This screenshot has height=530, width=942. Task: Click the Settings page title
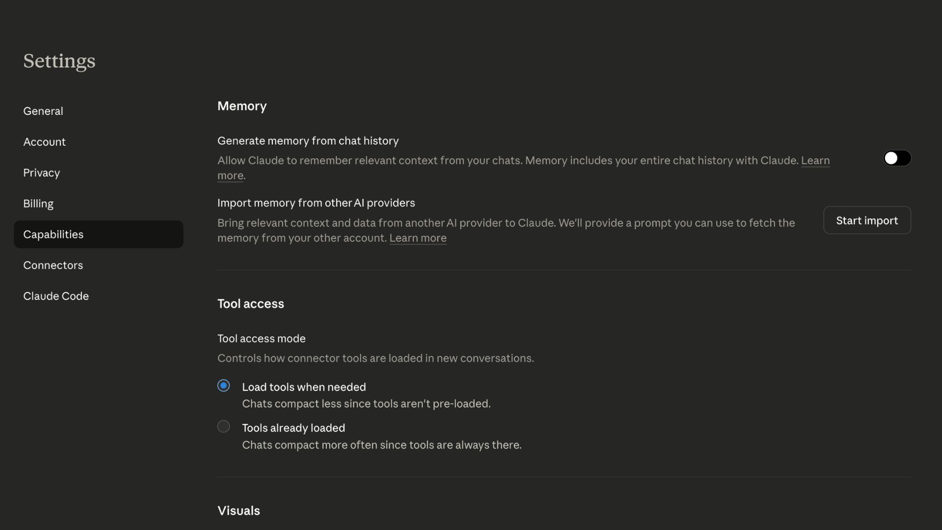(x=59, y=61)
